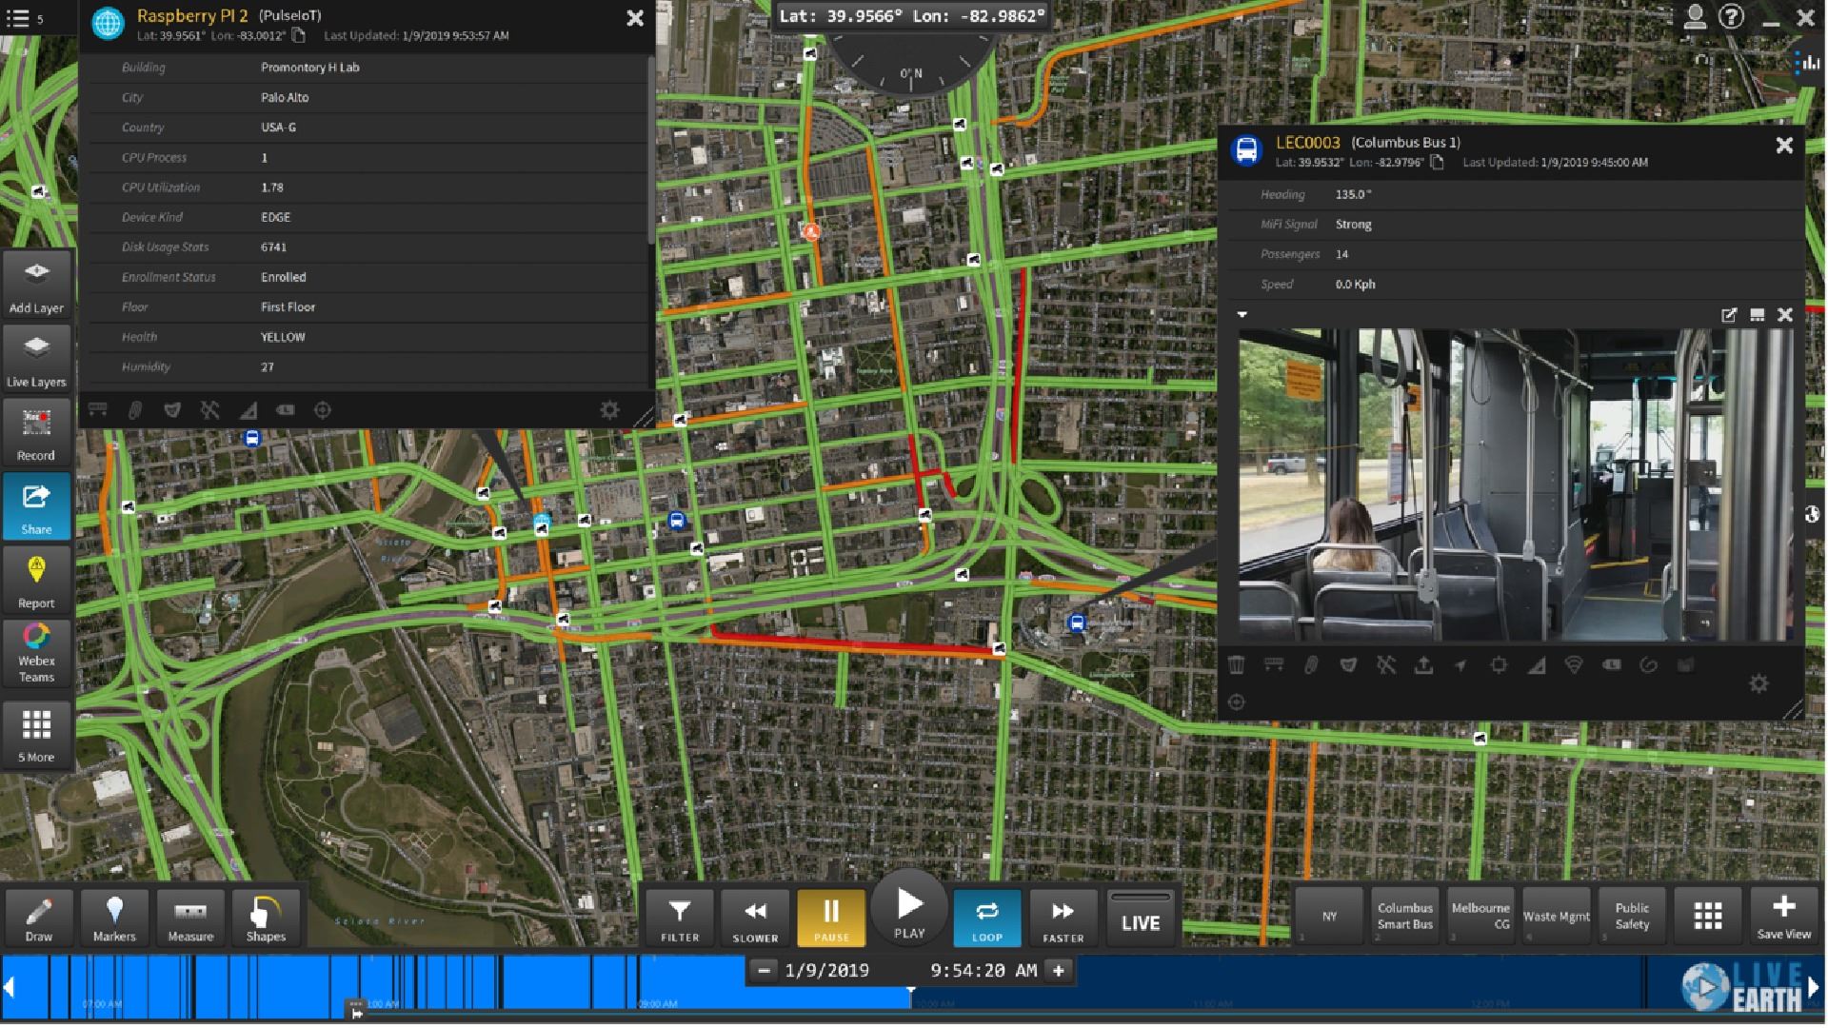This screenshot has height=1028, width=1828.
Task: Collapse the bus video dropdown arrow
Action: (x=1242, y=314)
